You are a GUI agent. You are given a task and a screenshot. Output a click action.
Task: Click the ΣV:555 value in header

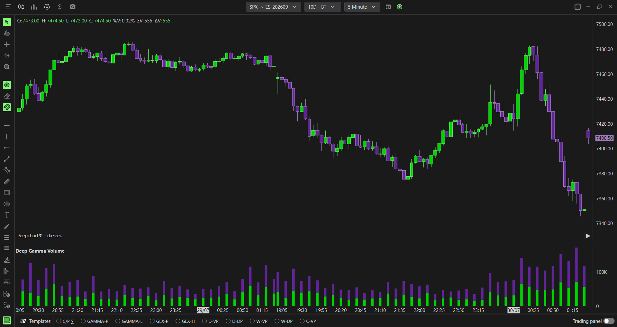[x=145, y=21]
